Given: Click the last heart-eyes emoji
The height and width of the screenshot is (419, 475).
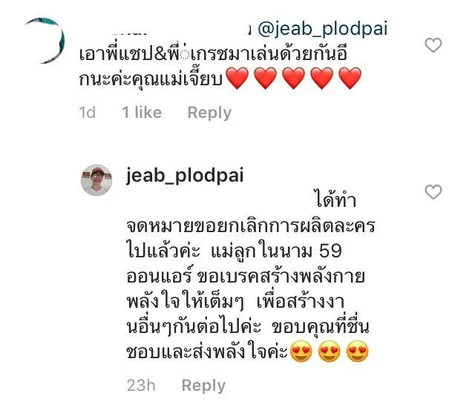Looking at the screenshot, I should 358,352.
